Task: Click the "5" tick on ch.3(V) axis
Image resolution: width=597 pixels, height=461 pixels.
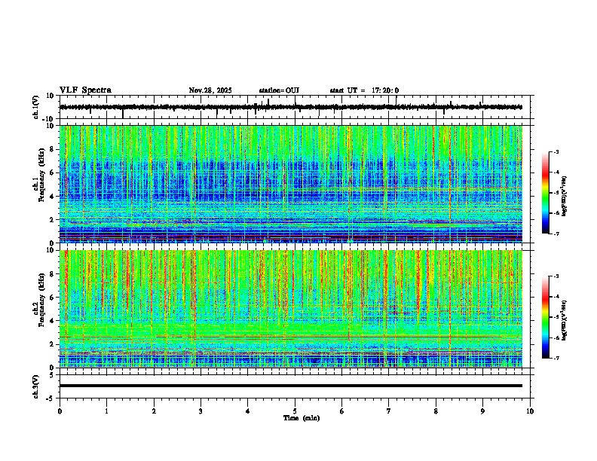Action: (x=53, y=375)
